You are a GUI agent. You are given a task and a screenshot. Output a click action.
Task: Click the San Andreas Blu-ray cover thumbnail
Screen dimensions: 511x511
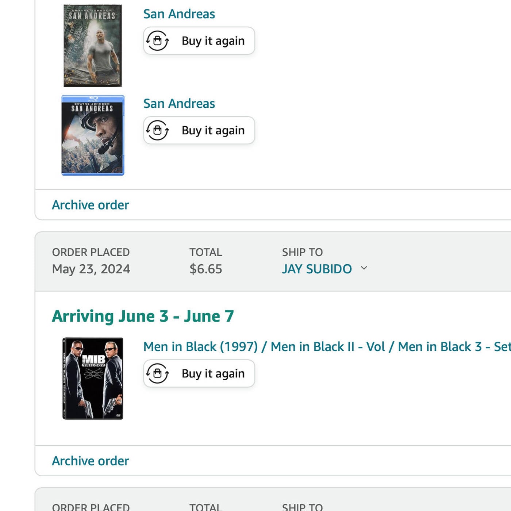point(93,135)
